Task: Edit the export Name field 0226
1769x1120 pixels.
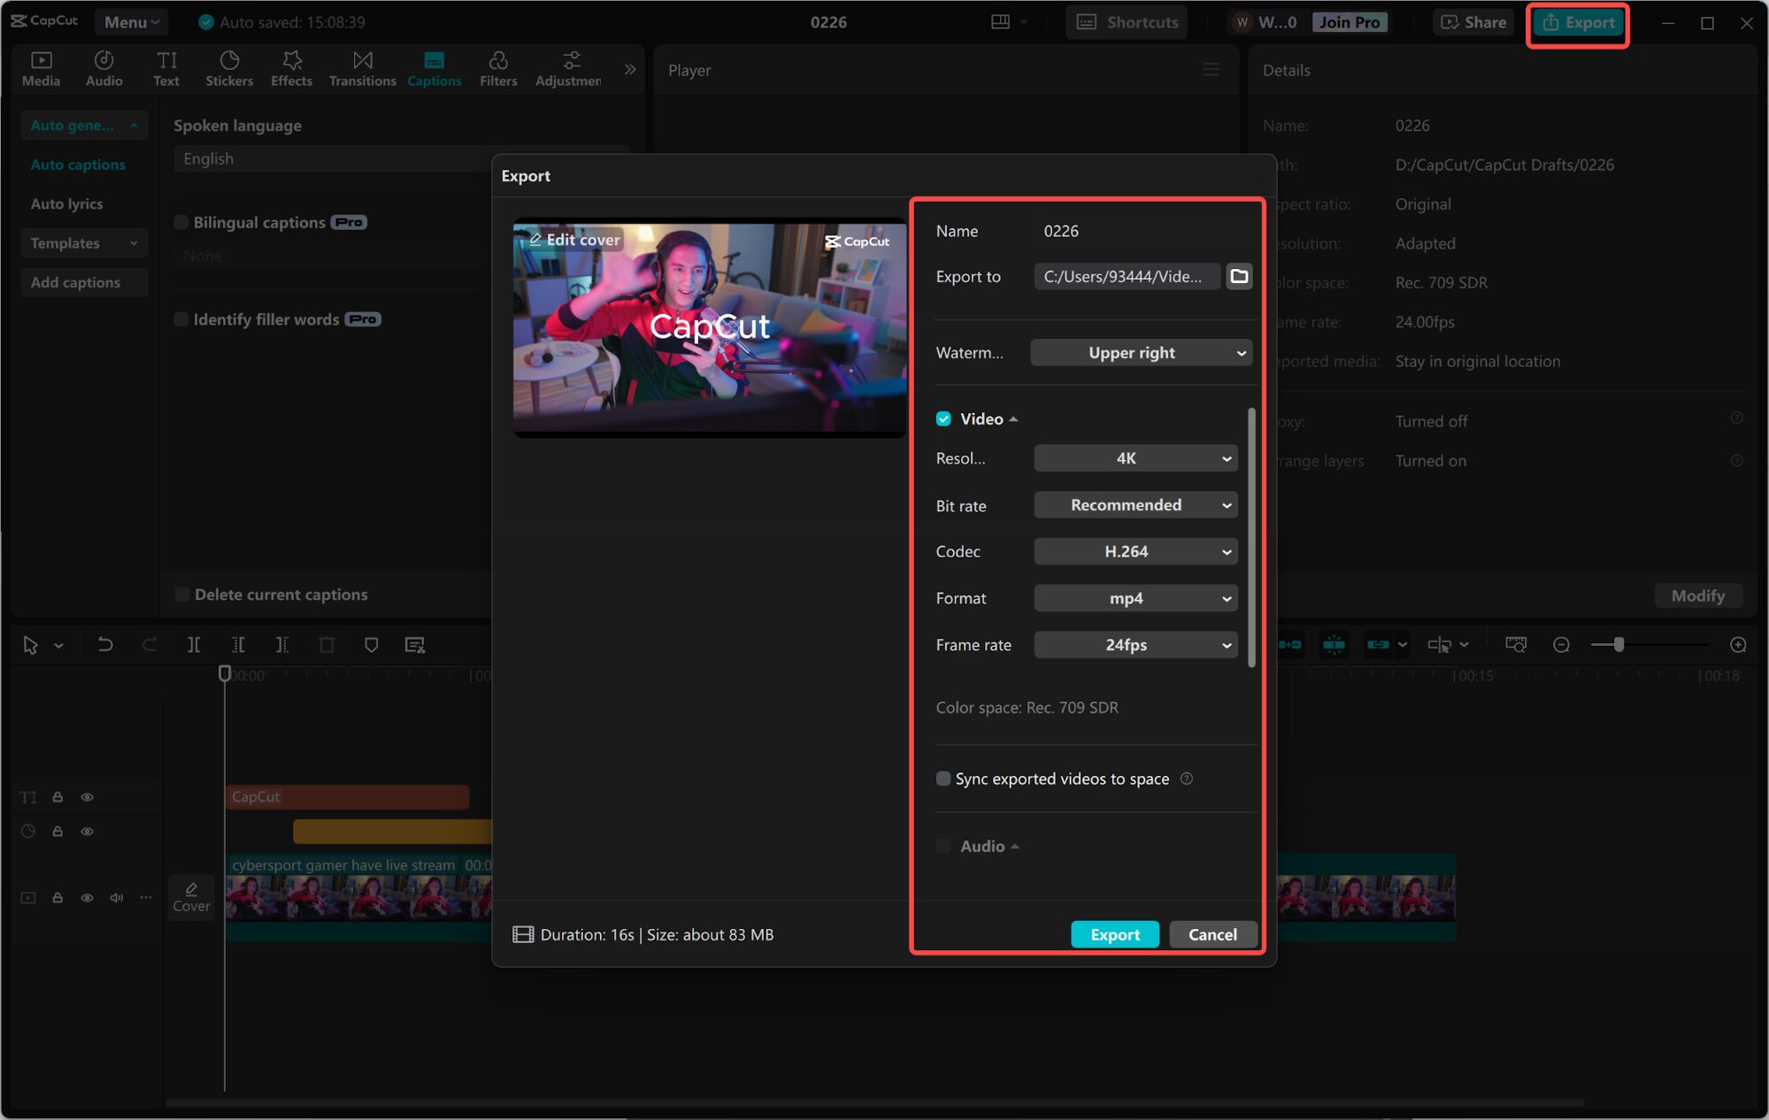Action: (x=1142, y=231)
